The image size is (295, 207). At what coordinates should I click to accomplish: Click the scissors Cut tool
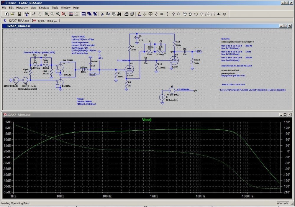[x=102, y=14]
